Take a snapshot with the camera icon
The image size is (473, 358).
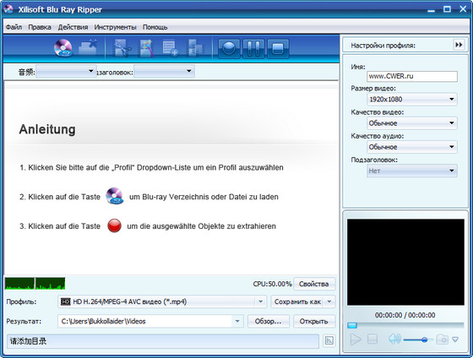(442, 339)
